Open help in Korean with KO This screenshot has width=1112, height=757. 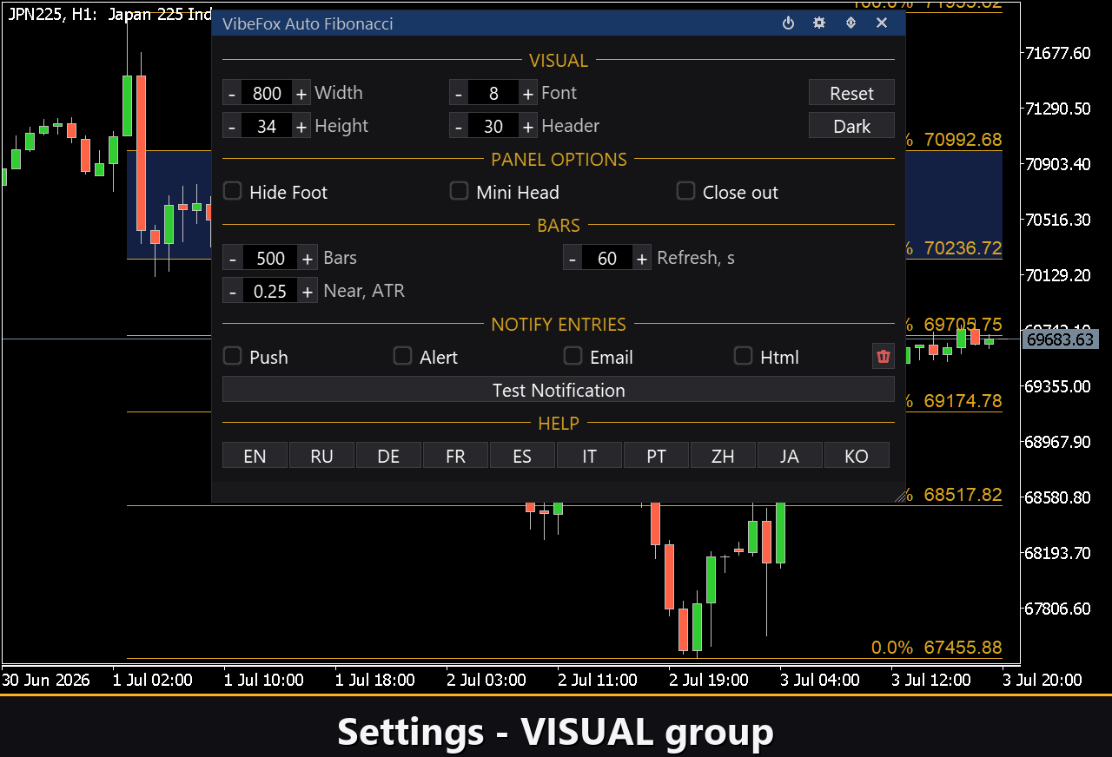point(857,456)
